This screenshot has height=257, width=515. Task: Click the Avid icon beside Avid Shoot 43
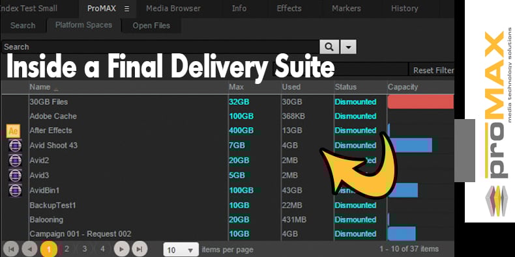click(15, 145)
